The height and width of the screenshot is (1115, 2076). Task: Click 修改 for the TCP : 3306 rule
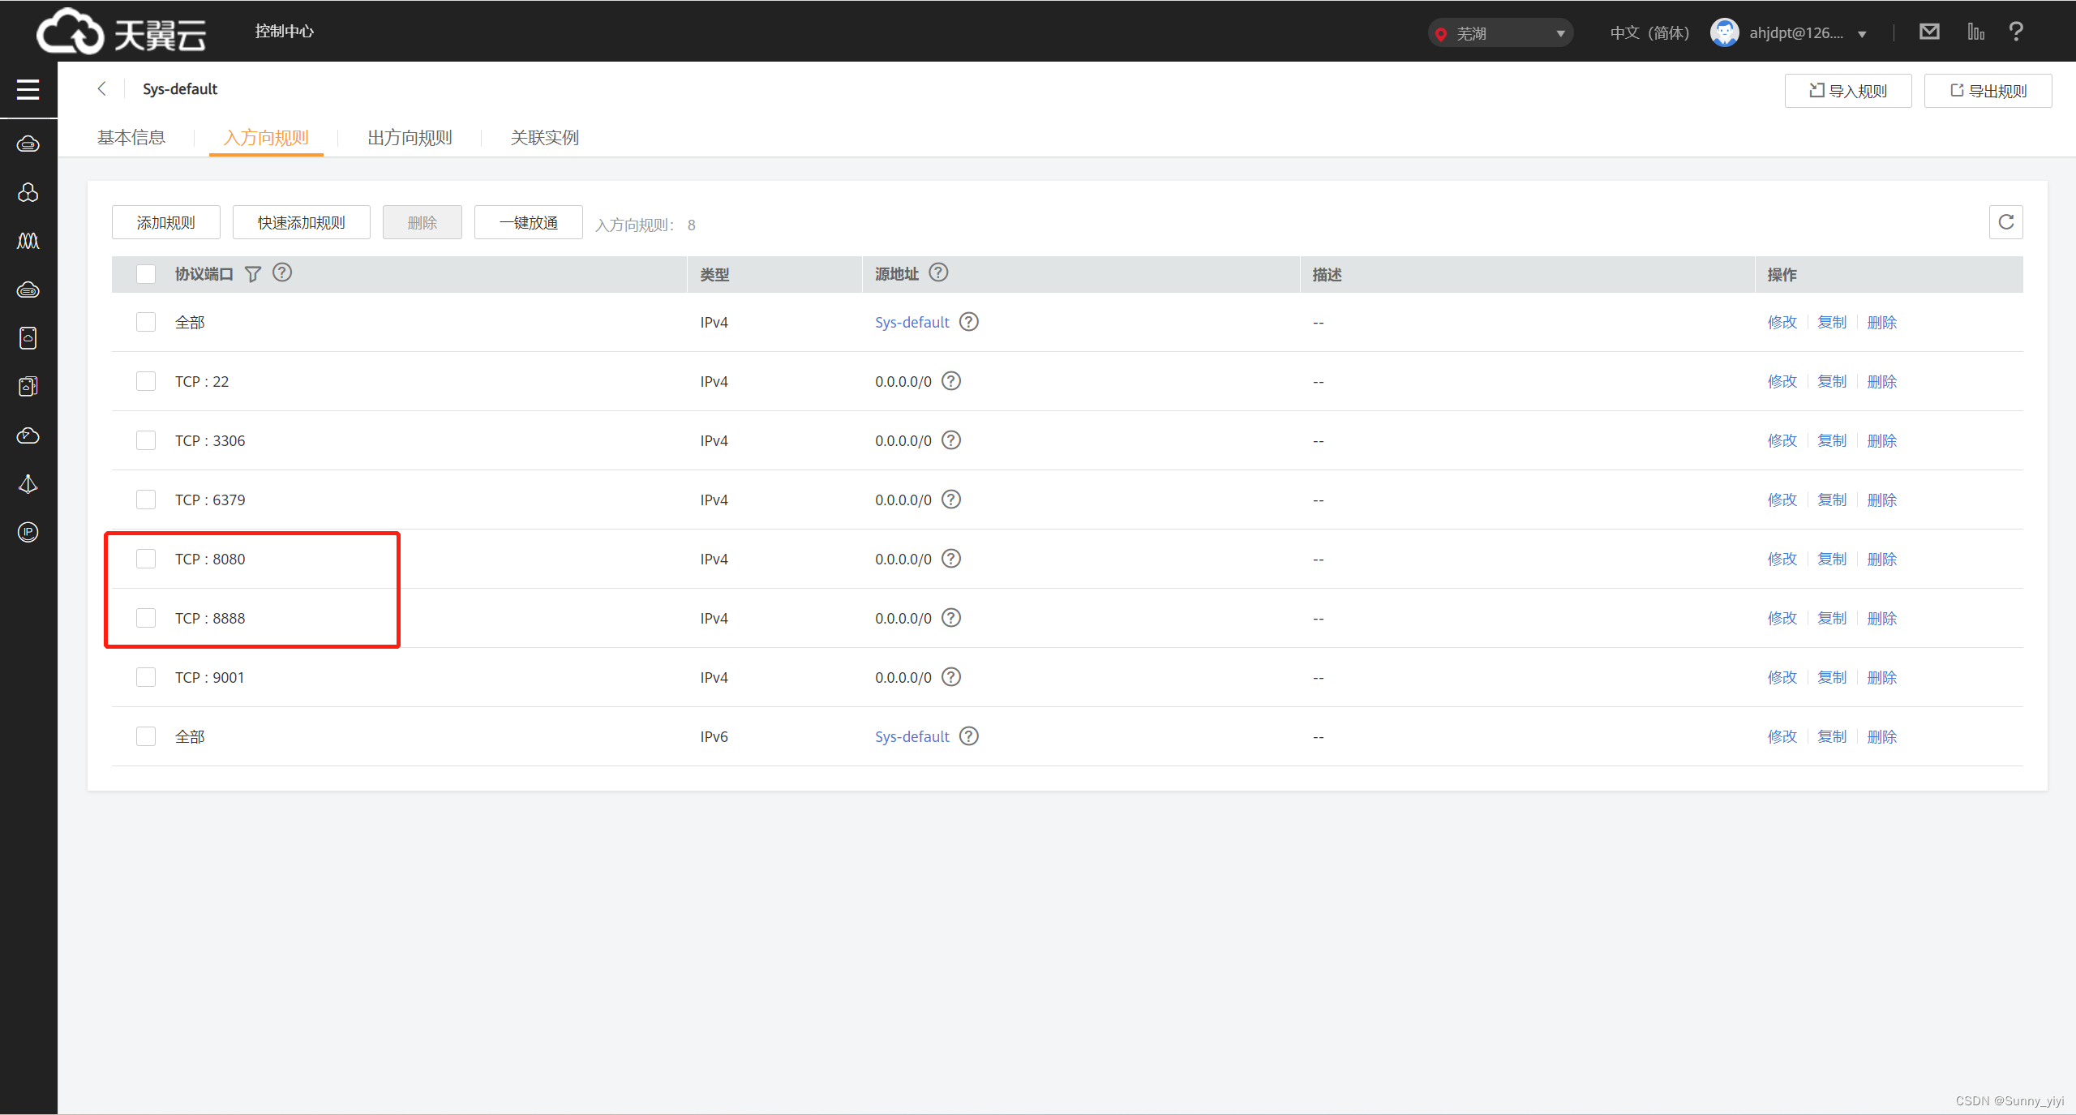point(1782,440)
